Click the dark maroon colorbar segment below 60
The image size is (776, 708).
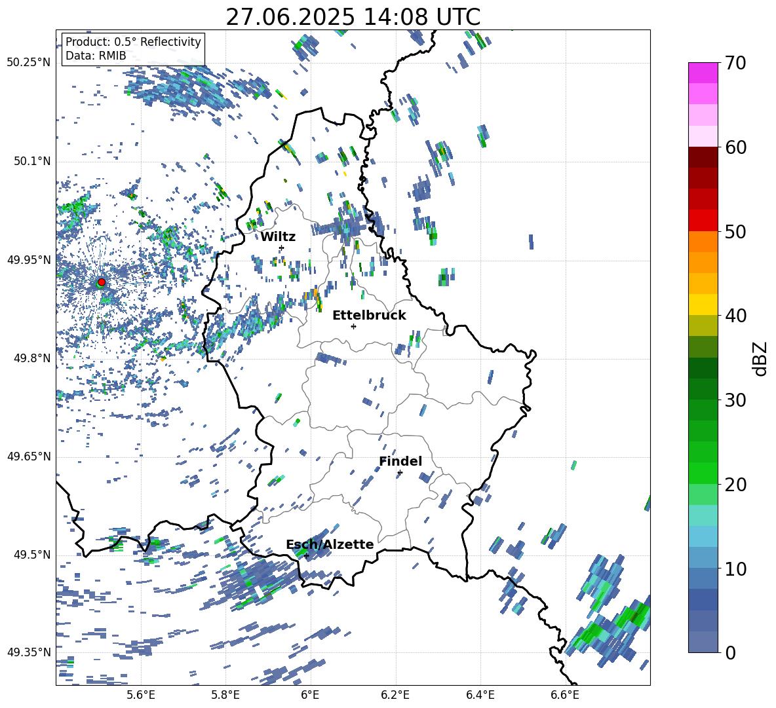coord(703,157)
